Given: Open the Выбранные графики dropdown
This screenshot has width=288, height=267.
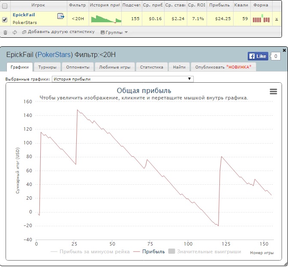Looking at the screenshot, I should [123, 79].
